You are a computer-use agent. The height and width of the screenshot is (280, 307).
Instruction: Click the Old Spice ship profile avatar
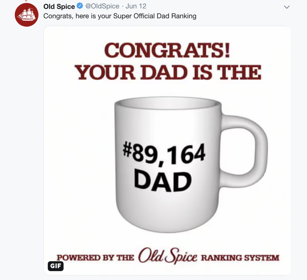(26, 15)
